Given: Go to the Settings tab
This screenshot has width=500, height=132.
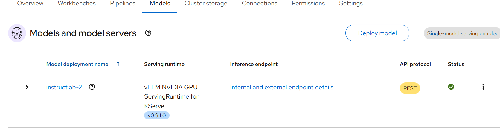Looking at the screenshot, I should pos(351,4).
